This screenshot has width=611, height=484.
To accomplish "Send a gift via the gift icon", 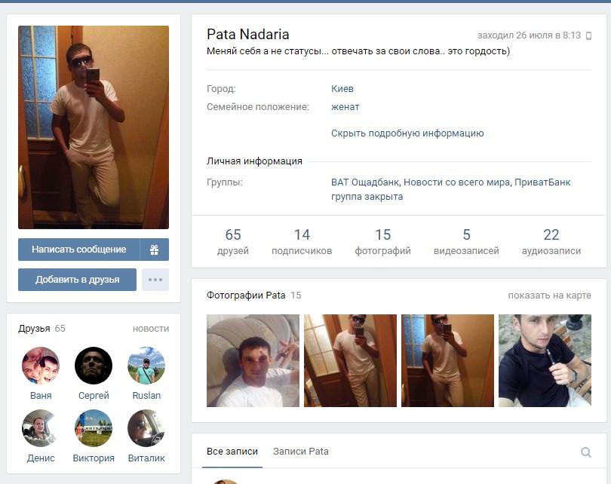I will (x=155, y=250).
